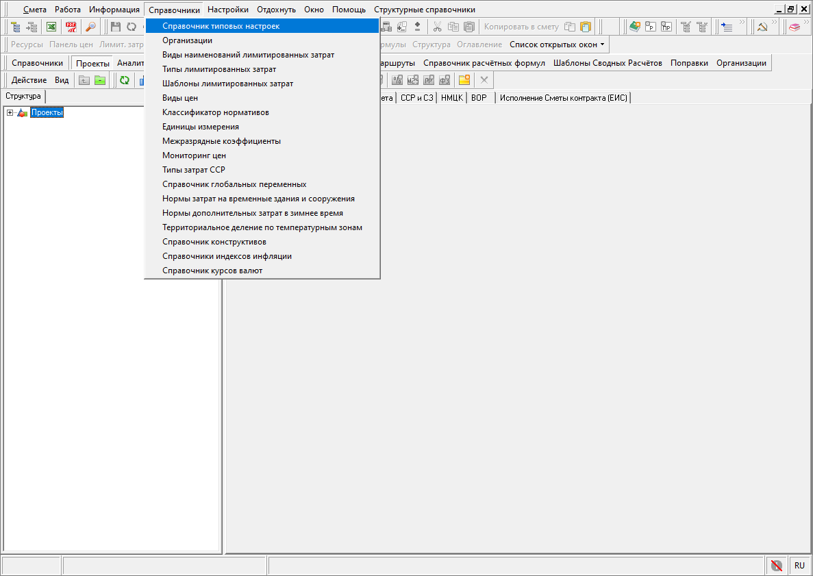
Task: Click the crossed-out status bar icon
Action: tap(776, 566)
